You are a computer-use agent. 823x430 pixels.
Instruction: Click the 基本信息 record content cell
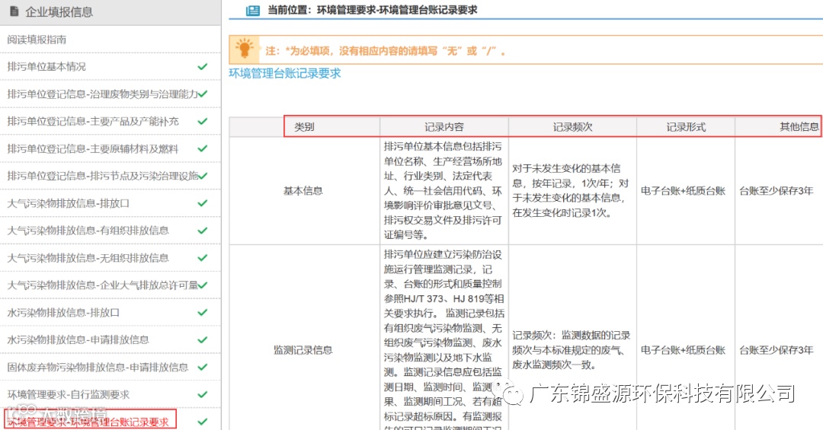point(443,191)
